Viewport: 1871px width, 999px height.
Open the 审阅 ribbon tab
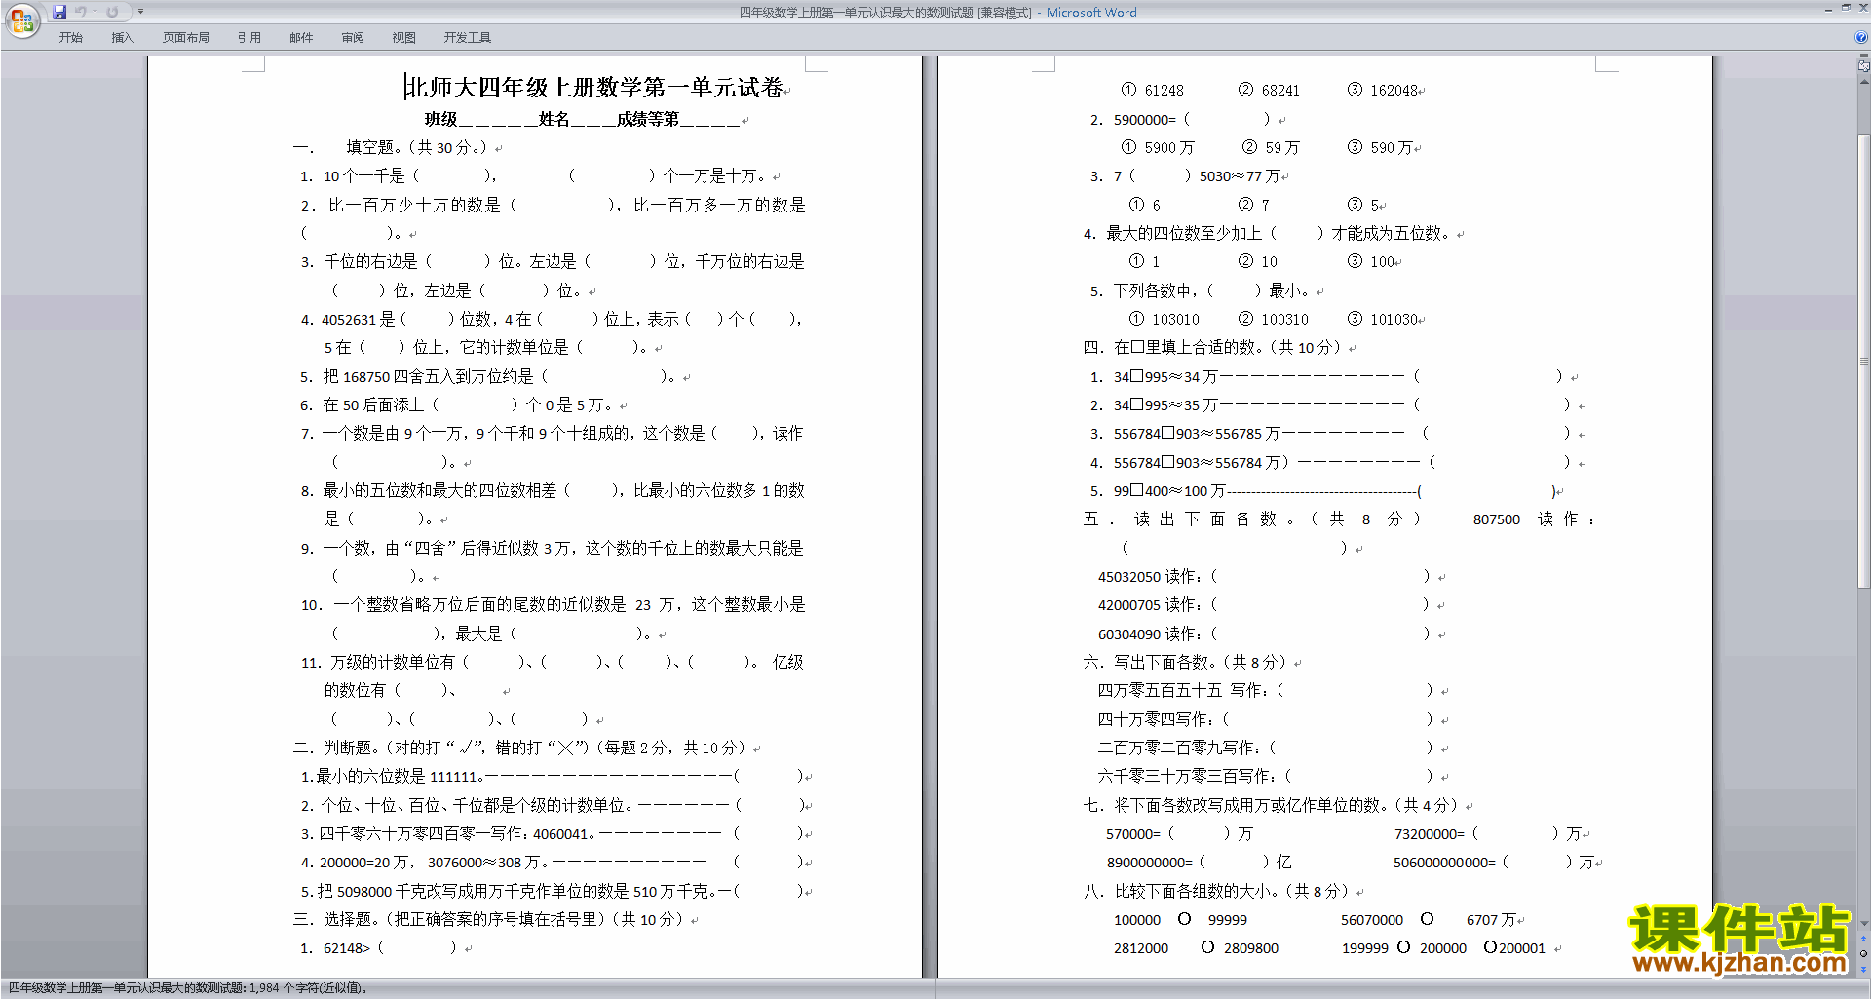(353, 38)
